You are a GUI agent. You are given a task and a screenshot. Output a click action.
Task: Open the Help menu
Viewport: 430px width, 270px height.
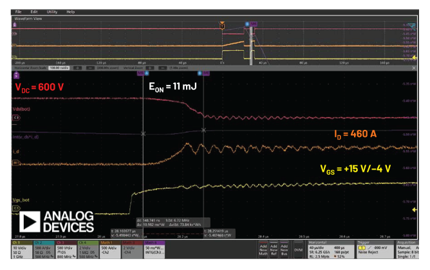[x=70, y=12]
